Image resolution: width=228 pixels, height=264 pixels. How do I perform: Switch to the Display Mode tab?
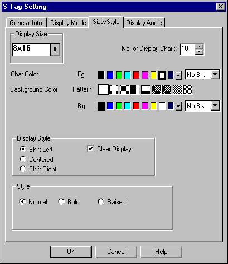point(68,23)
